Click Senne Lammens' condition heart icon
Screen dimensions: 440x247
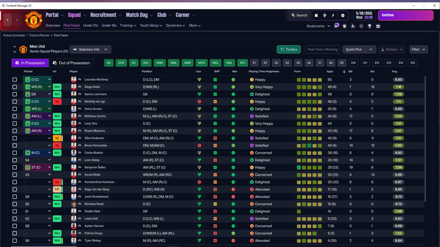click(x=199, y=94)
